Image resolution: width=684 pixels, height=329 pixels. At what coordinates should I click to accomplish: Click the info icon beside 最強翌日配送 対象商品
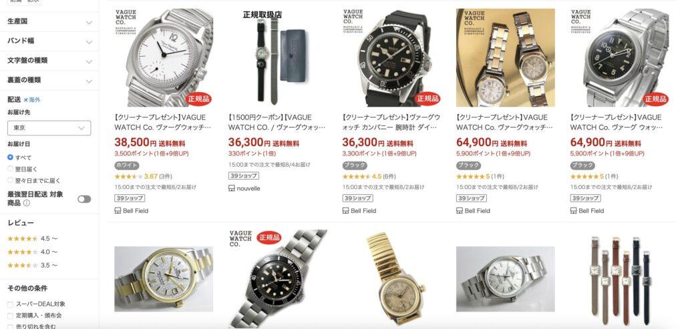pyautogui.click(x=26, y=203)
